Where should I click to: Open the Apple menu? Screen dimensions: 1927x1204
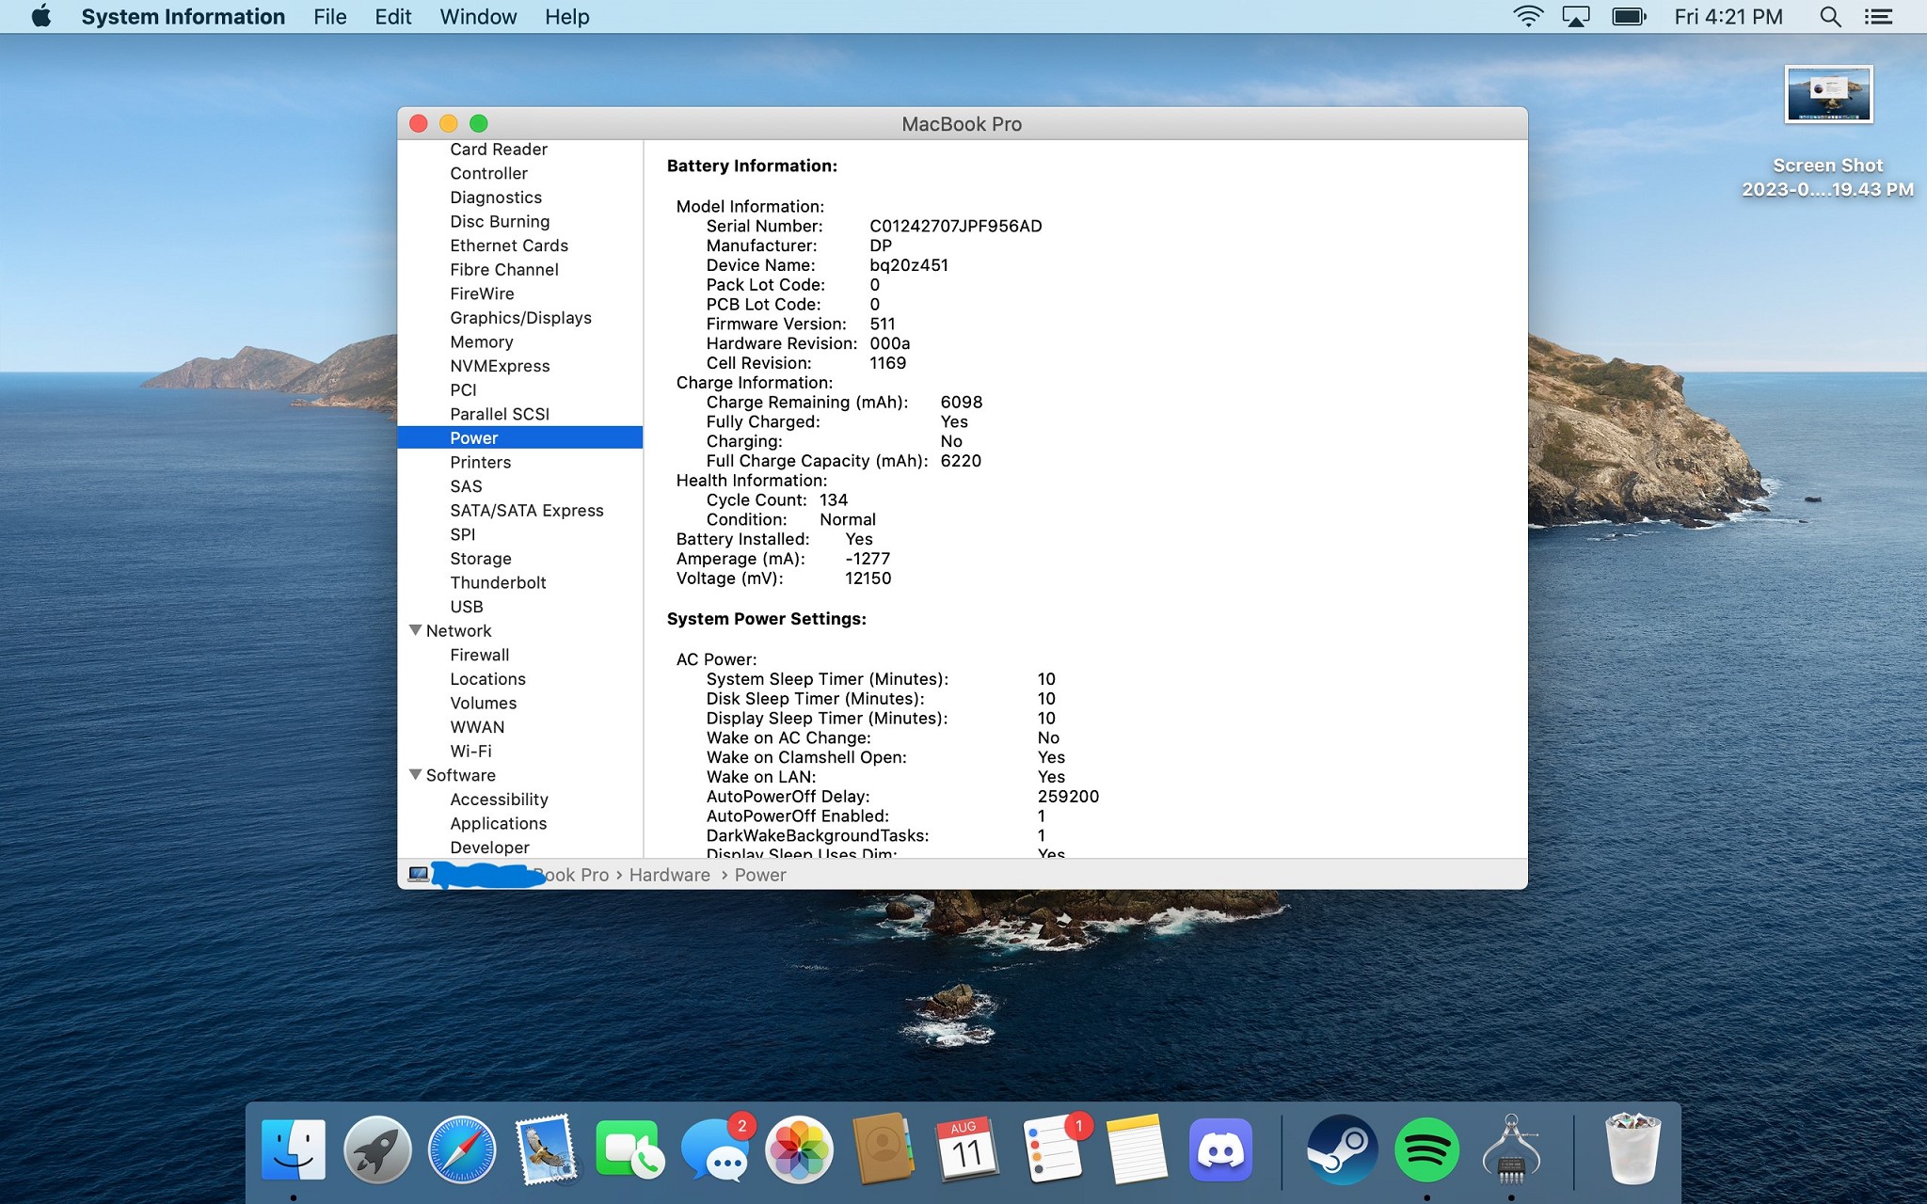tap(41, 17)
